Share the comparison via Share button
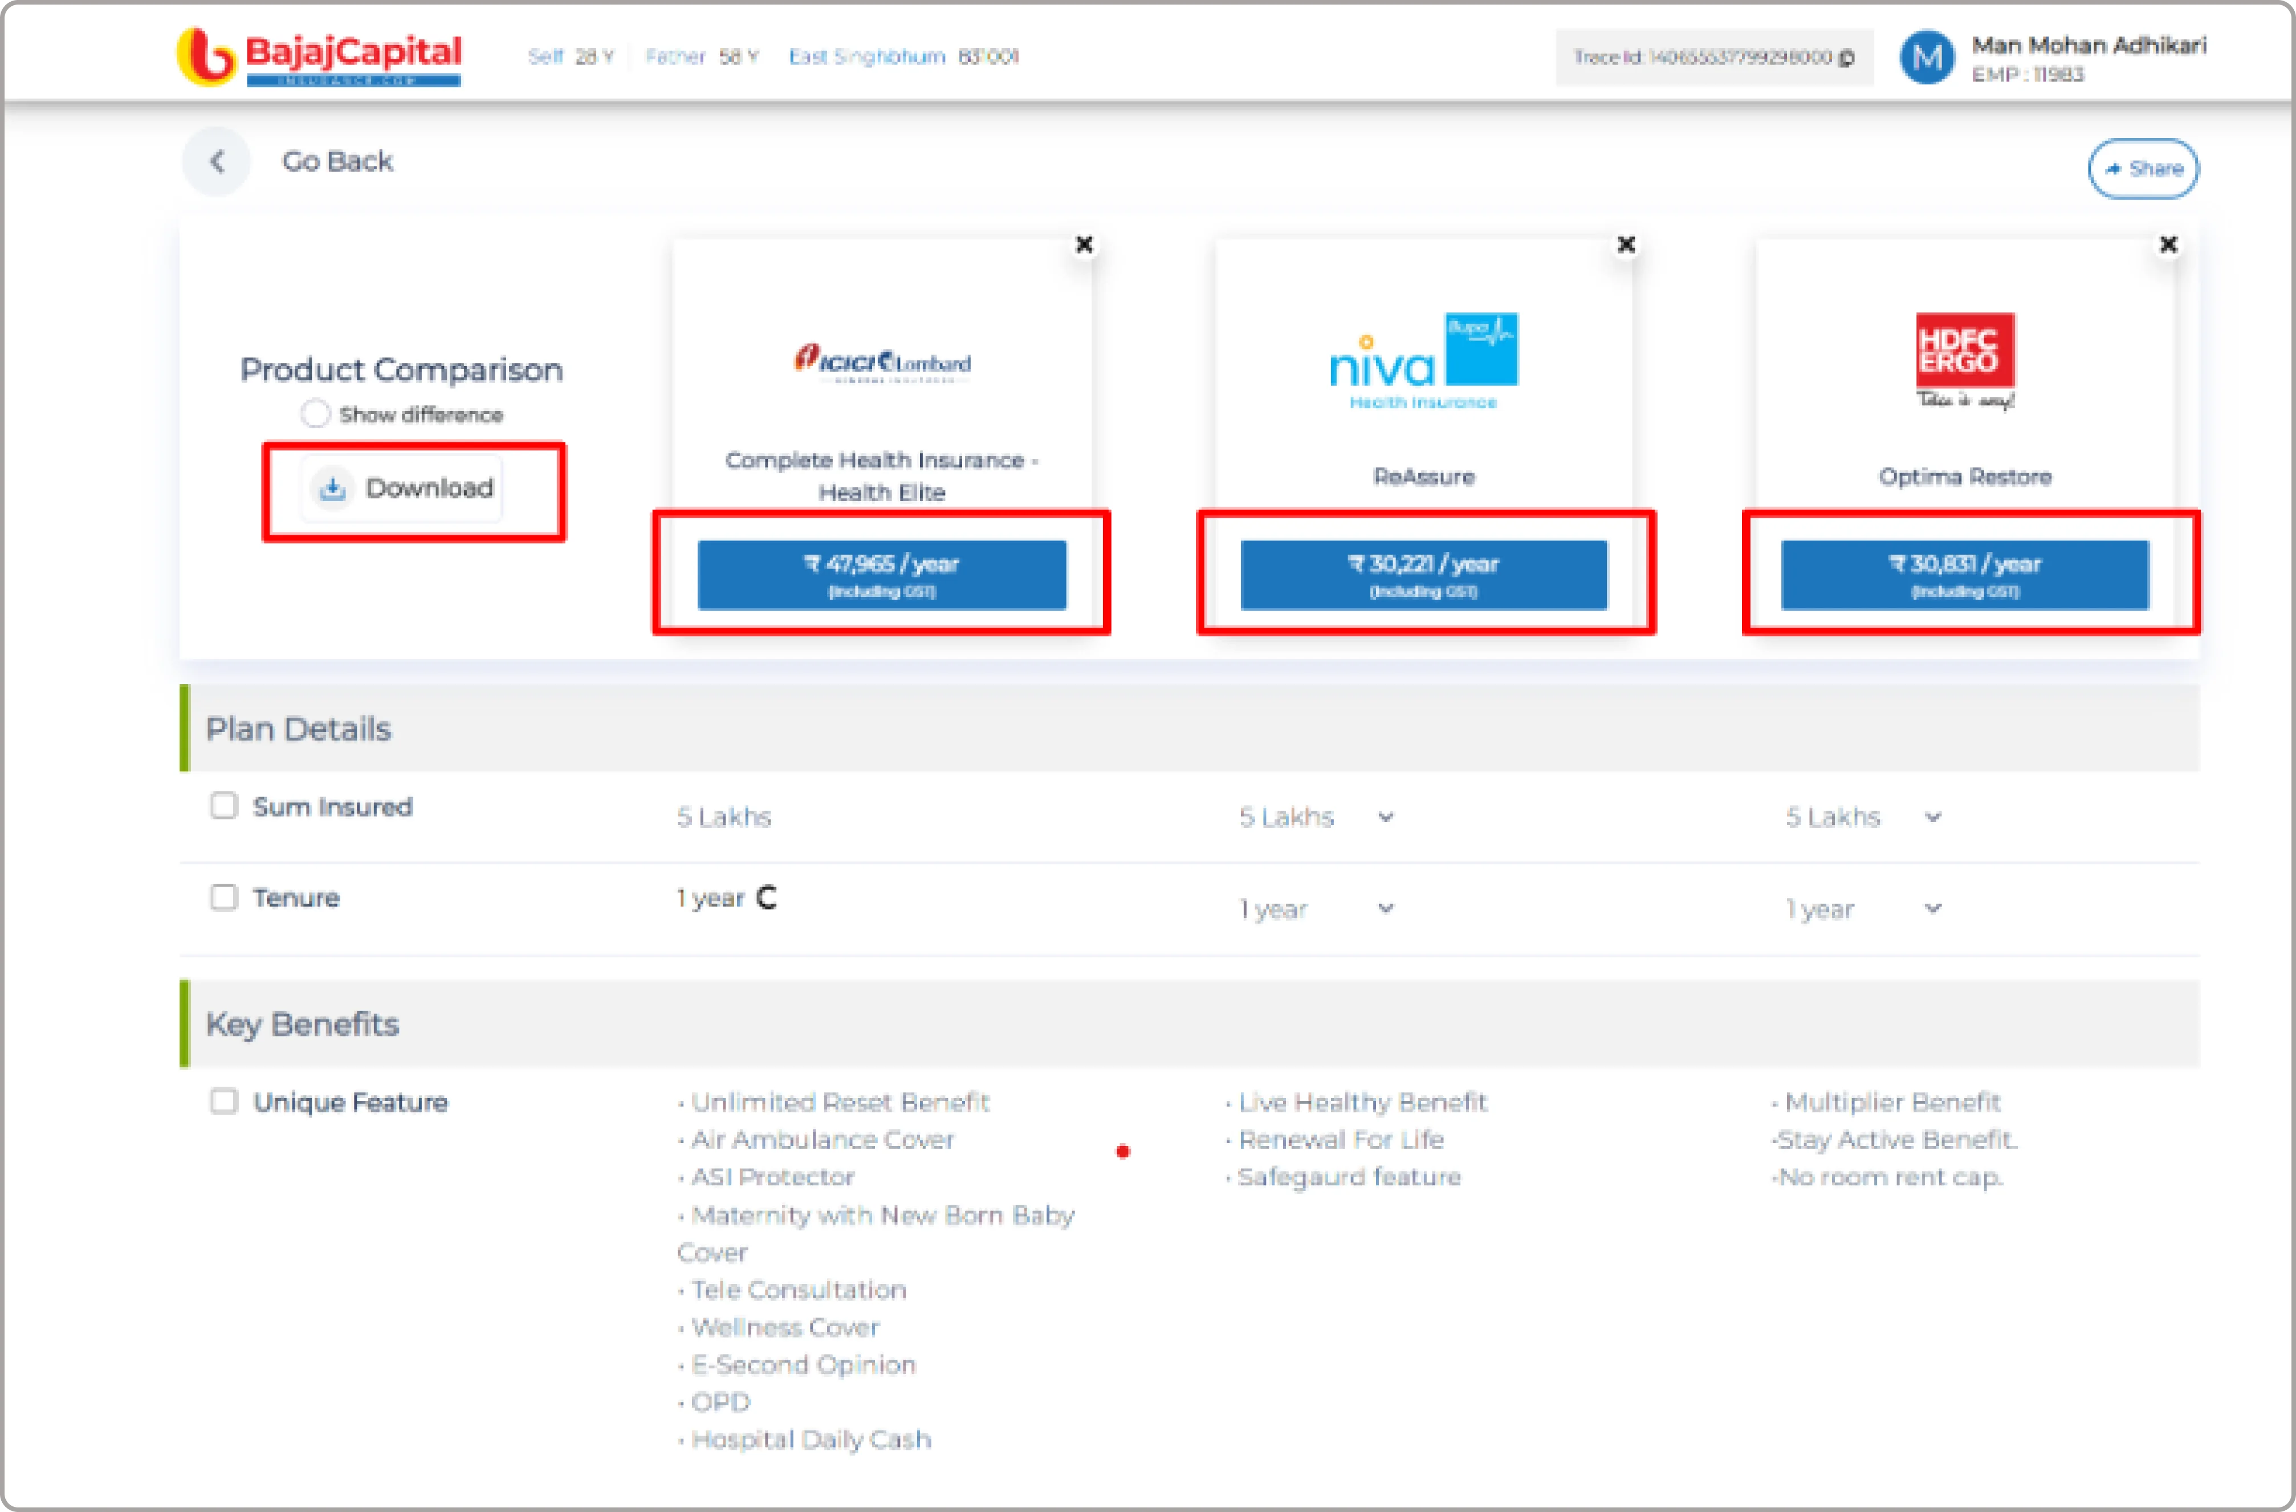 (2144, 169)
